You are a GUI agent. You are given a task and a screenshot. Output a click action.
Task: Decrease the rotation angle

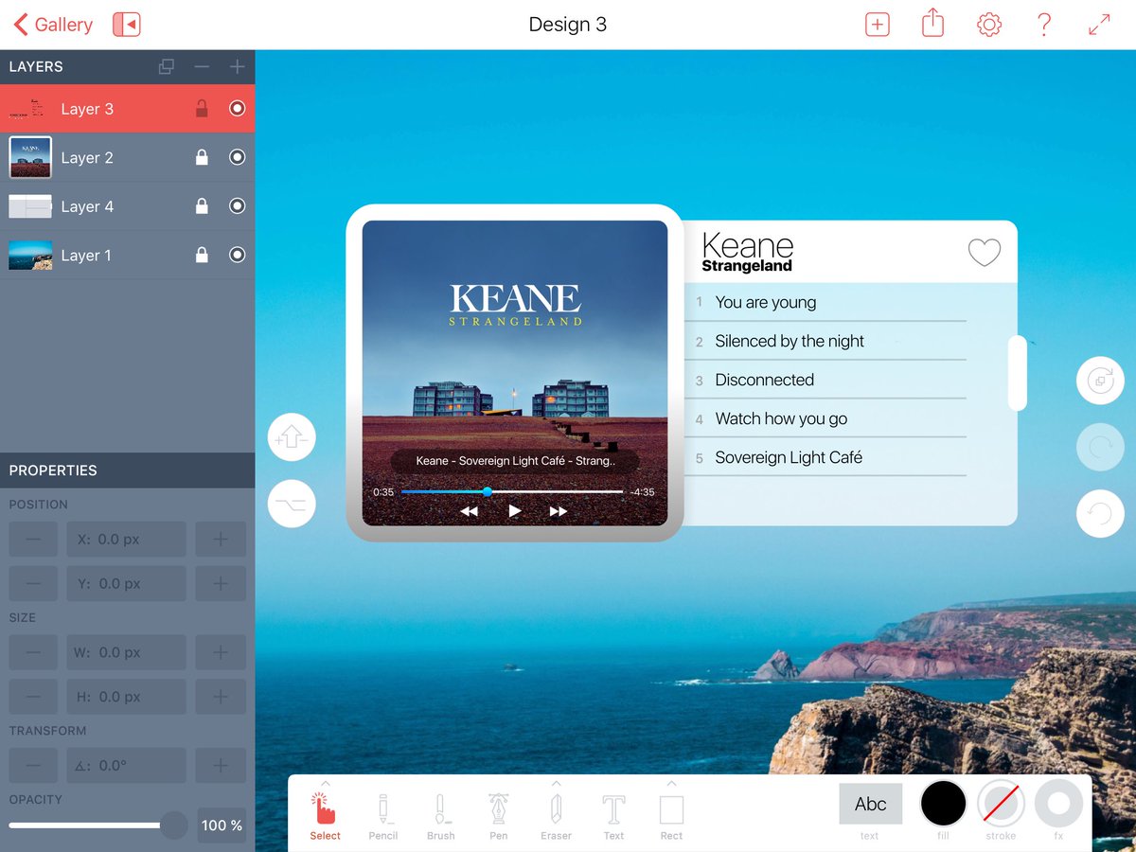34,765
